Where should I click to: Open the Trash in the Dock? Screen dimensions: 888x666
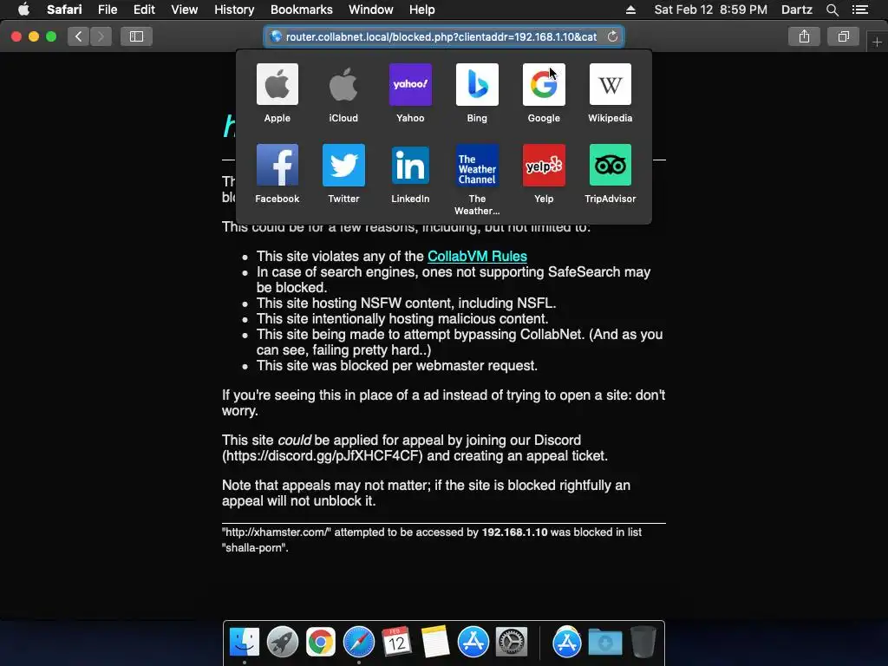(x=643, y=642)
